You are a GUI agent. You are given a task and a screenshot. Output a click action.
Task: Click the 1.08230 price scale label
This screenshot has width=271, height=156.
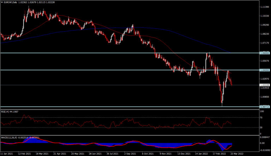(265, 34)
